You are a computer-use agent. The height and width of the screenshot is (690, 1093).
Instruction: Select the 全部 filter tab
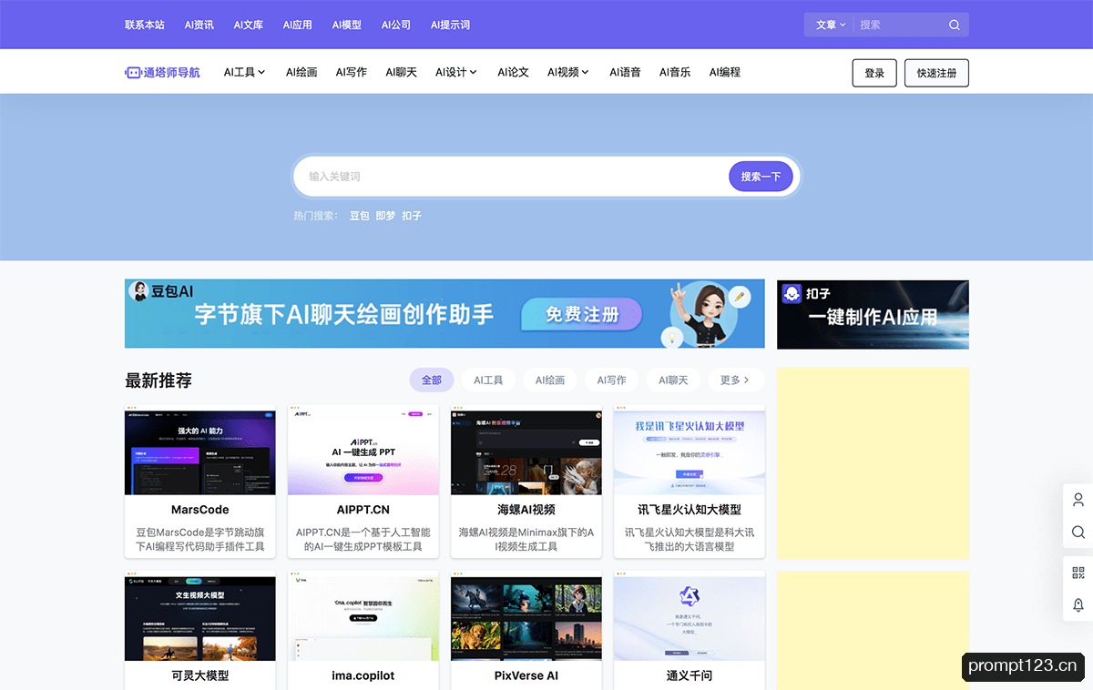pos(432,380)
